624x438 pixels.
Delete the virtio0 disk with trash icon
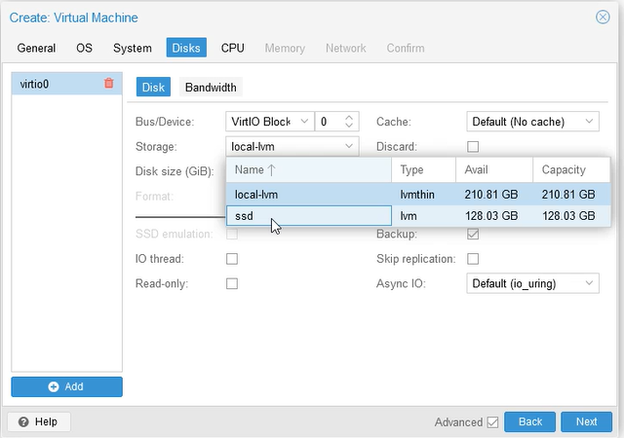pyautogui.click(x=109, y=85)
